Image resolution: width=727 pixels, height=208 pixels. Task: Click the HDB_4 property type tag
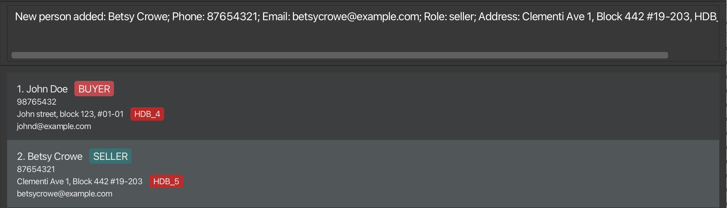(x=147, y=114)
